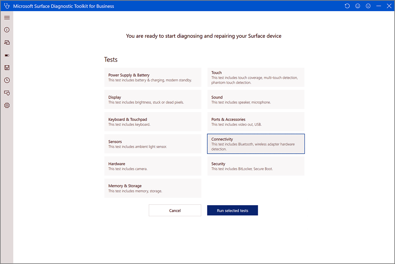Screen dimensions: 395x264
Task: Click Run selected tests
Action: [x=232, y=210]
